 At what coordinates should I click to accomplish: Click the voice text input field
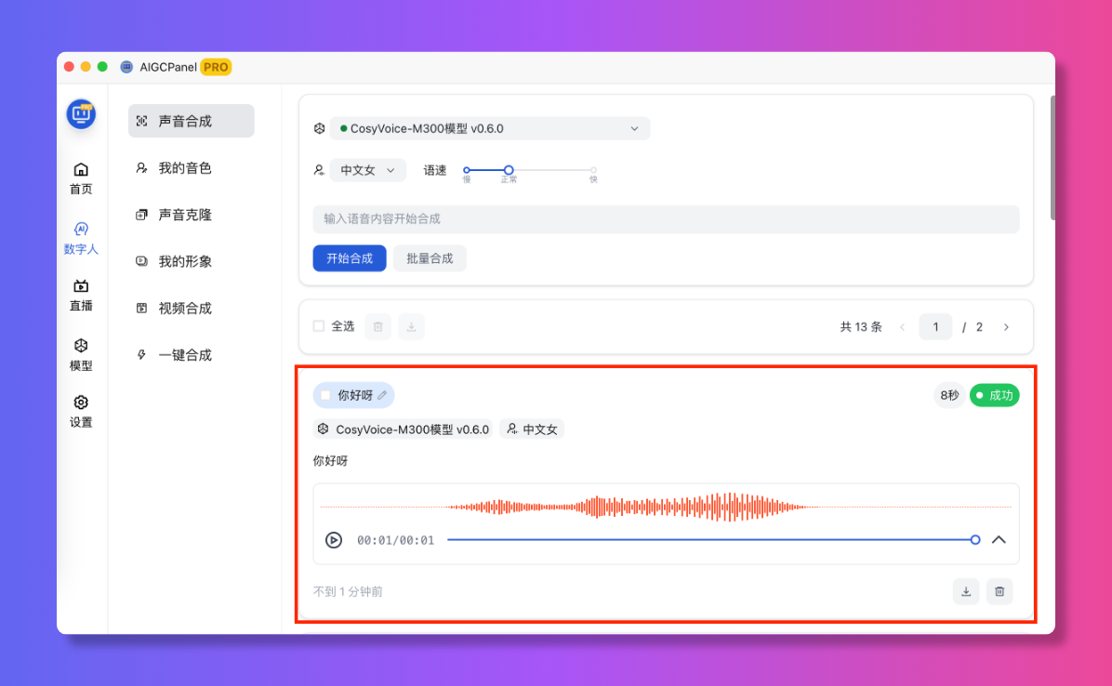(665, 218)
